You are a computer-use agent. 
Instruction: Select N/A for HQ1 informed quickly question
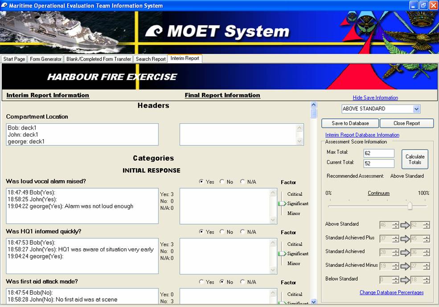[x=242, y=232]
